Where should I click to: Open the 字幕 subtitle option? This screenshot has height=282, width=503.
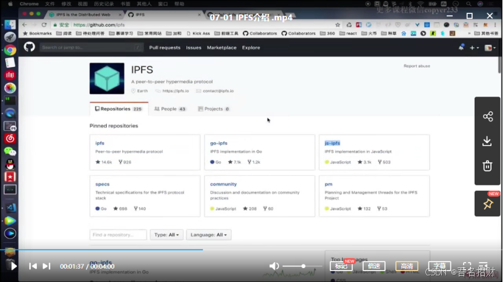coord(439,266)
